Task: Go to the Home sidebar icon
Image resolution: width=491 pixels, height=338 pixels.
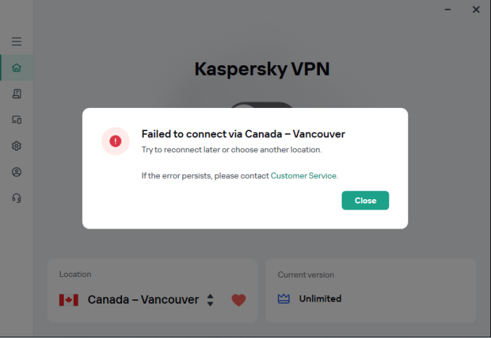Action: tap(17, 68)
